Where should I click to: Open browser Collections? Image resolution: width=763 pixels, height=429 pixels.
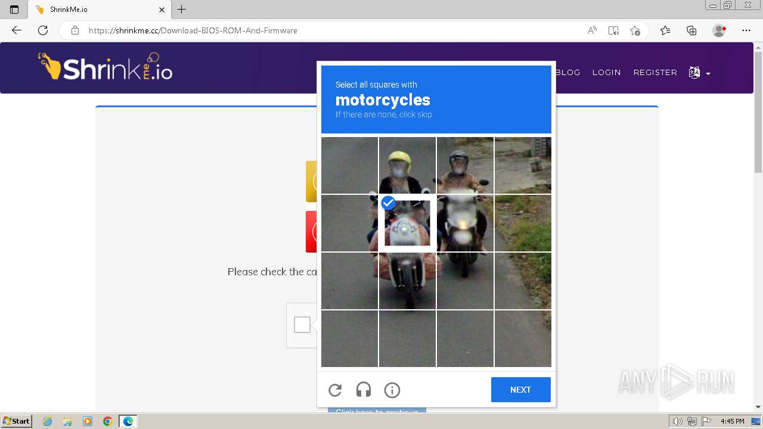[x=691, y=30]
